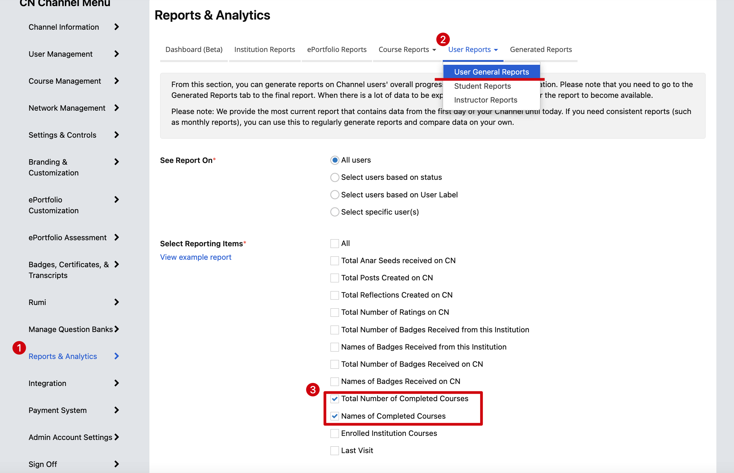Click the arrow beside Manage Question Banks

[x=117, y=329]
